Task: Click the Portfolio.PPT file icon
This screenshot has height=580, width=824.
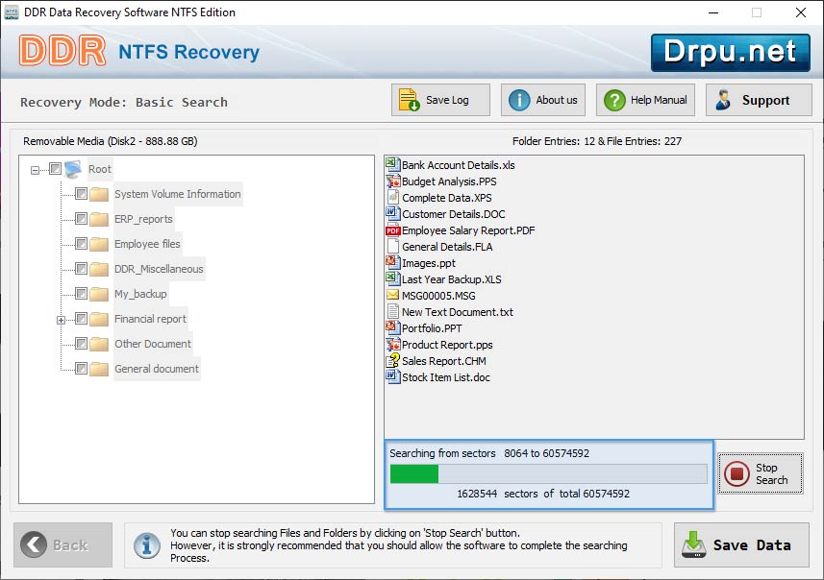Action: [x=393, y=327]
